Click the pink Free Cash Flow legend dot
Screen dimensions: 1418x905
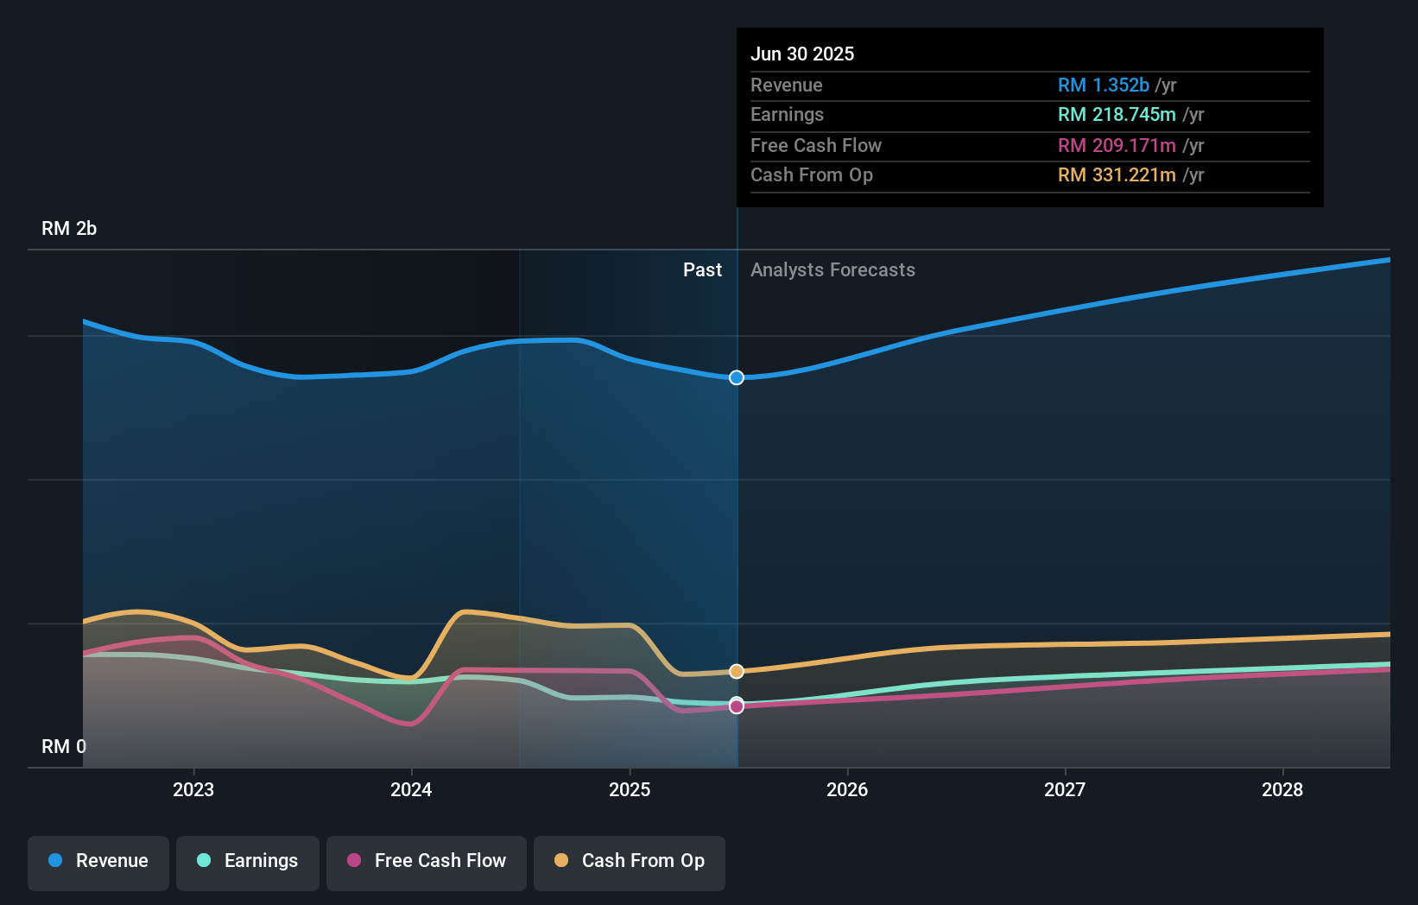click(x=356, y=861)
